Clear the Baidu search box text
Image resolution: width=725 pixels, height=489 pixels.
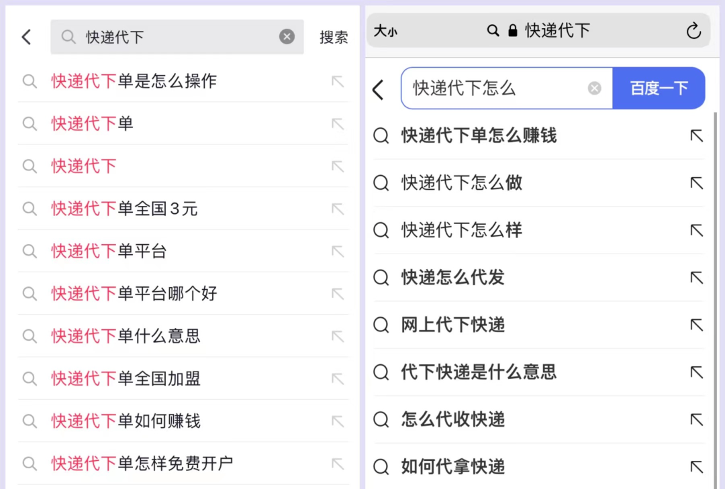tap(594, 88)
